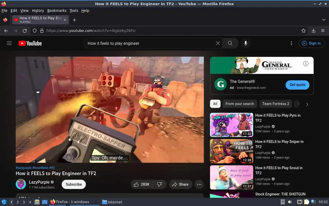Open the #howitfeels hashtag link
This screenshot has height=206, width=329.
40,168
